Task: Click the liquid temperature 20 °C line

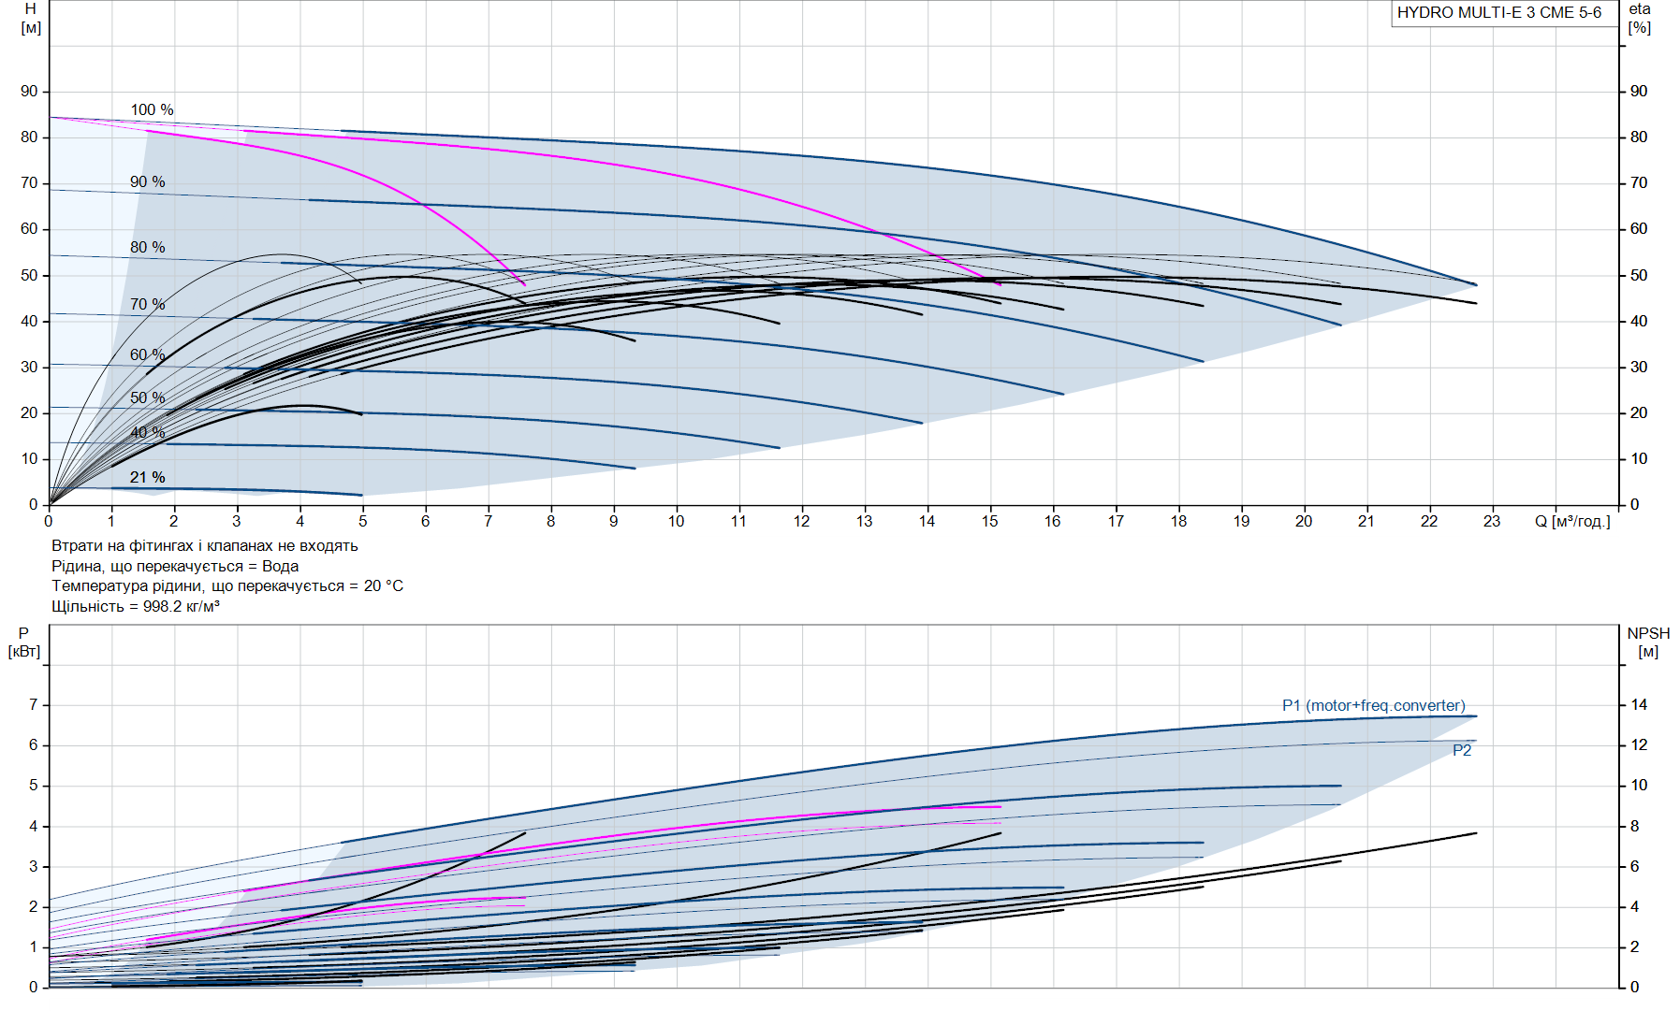Action: [227, 585]
